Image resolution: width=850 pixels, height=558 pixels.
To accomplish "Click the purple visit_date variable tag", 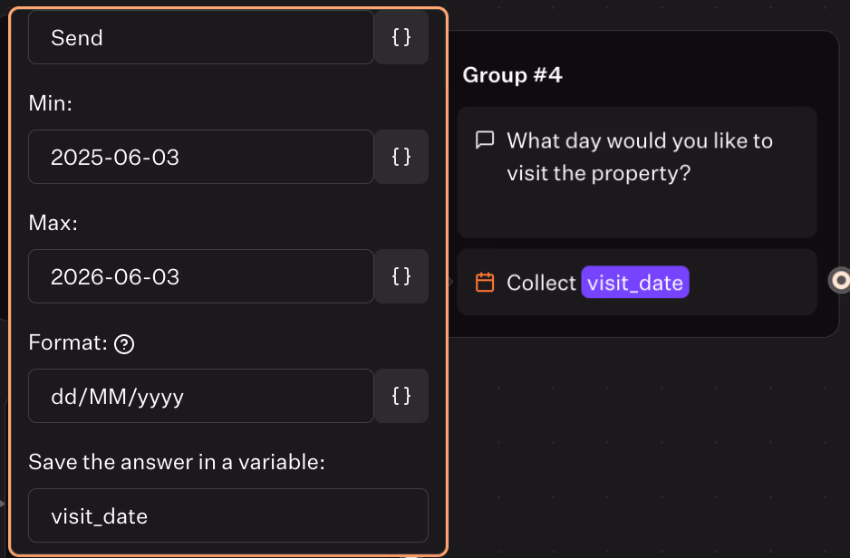I will click(635, 283).
